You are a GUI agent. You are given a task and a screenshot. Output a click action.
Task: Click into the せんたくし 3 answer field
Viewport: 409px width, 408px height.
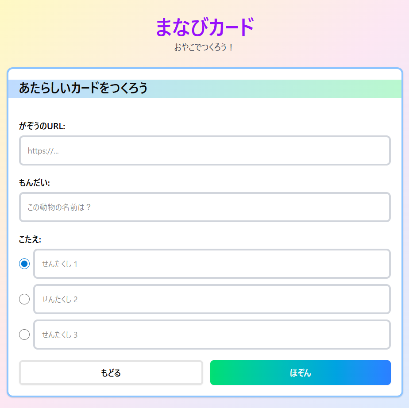(212, 335)
